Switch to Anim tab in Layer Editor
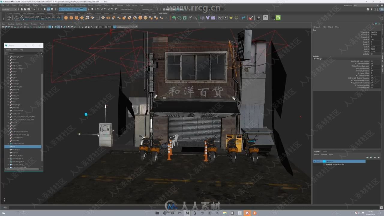 (325, 151)
